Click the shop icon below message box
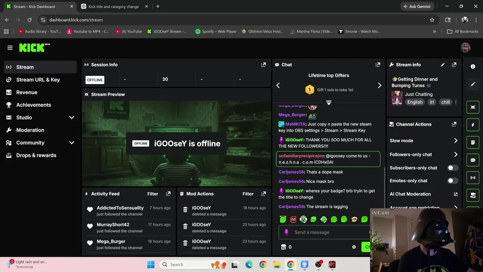 click(284, 247)
